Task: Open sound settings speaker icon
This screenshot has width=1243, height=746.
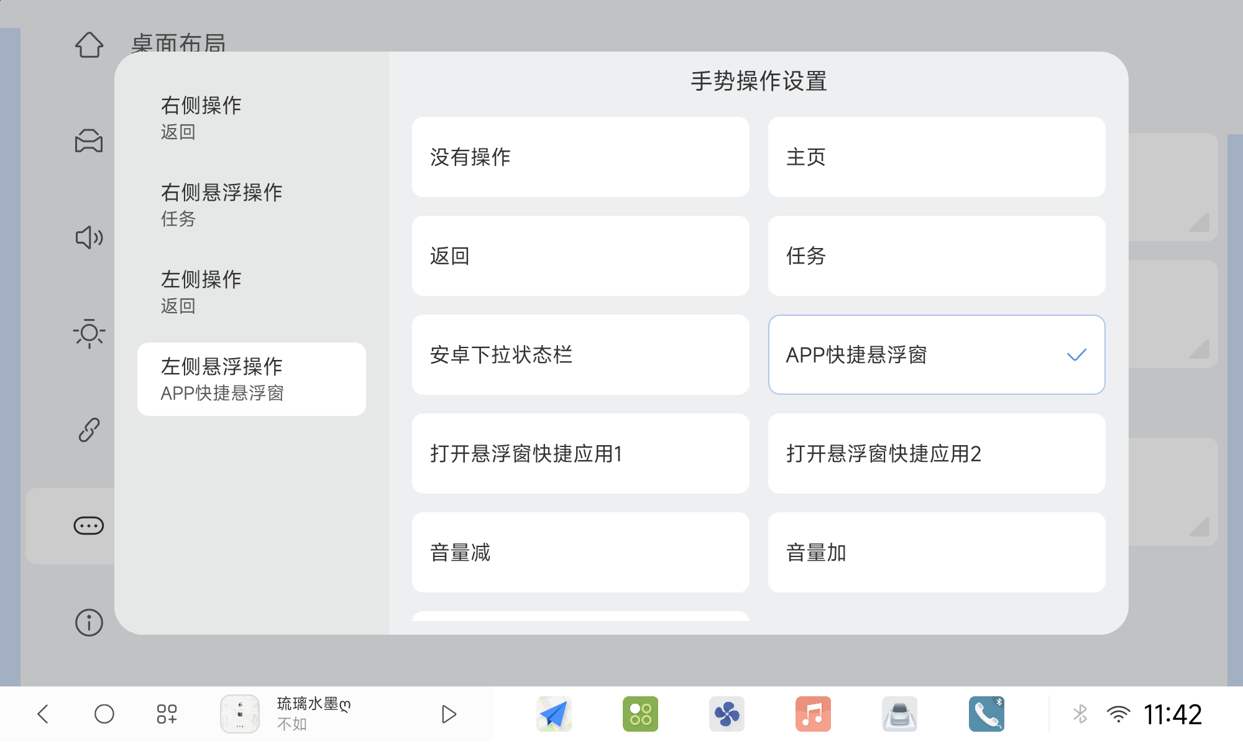Action: [89, 237]
